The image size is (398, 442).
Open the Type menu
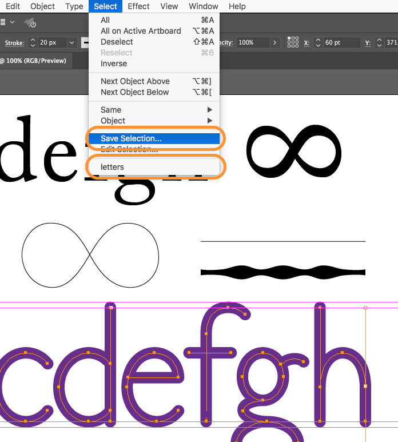tap(74, 6)
